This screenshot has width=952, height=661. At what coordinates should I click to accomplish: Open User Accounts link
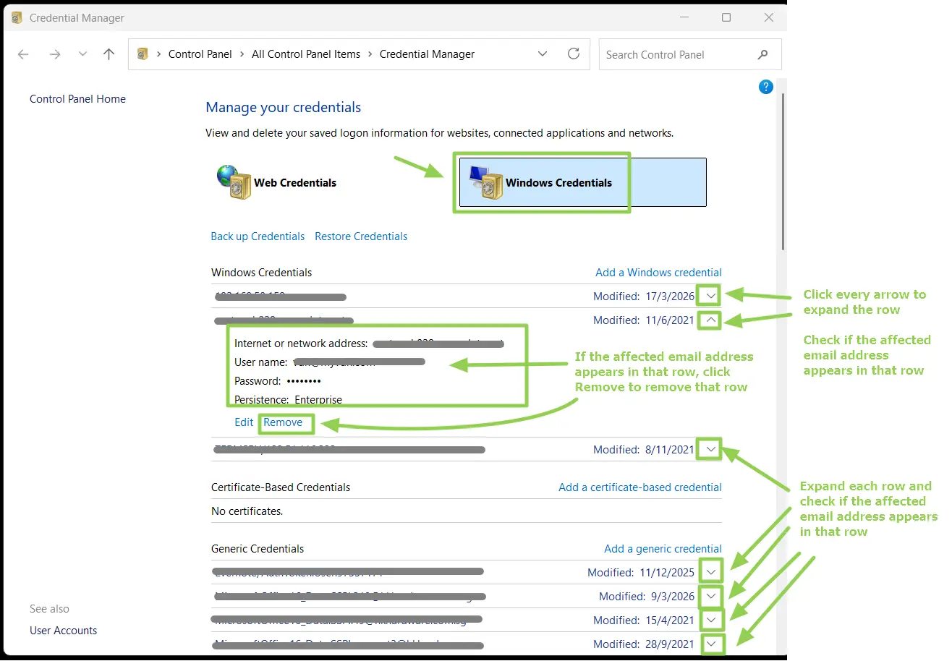click(x=63, y=631)
